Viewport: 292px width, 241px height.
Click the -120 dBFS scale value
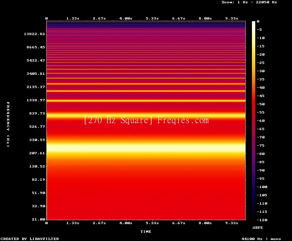pos(262,220)
